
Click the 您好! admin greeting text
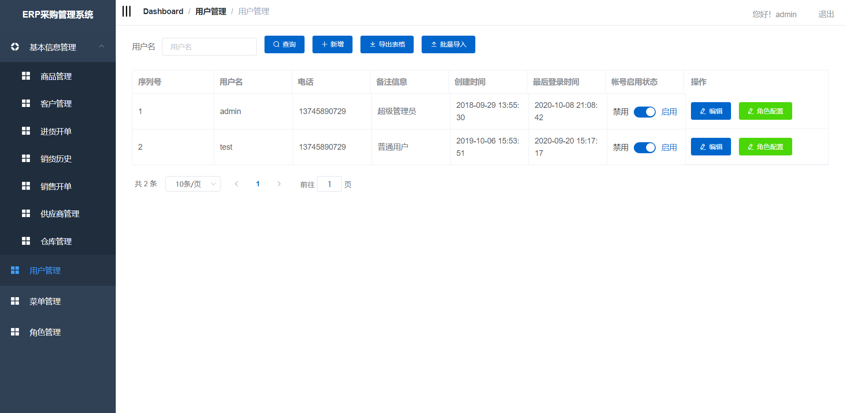[774, 14]
